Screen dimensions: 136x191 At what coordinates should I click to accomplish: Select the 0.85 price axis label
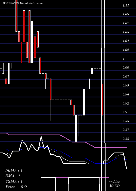pyautogui.click(x=126, y=139)
